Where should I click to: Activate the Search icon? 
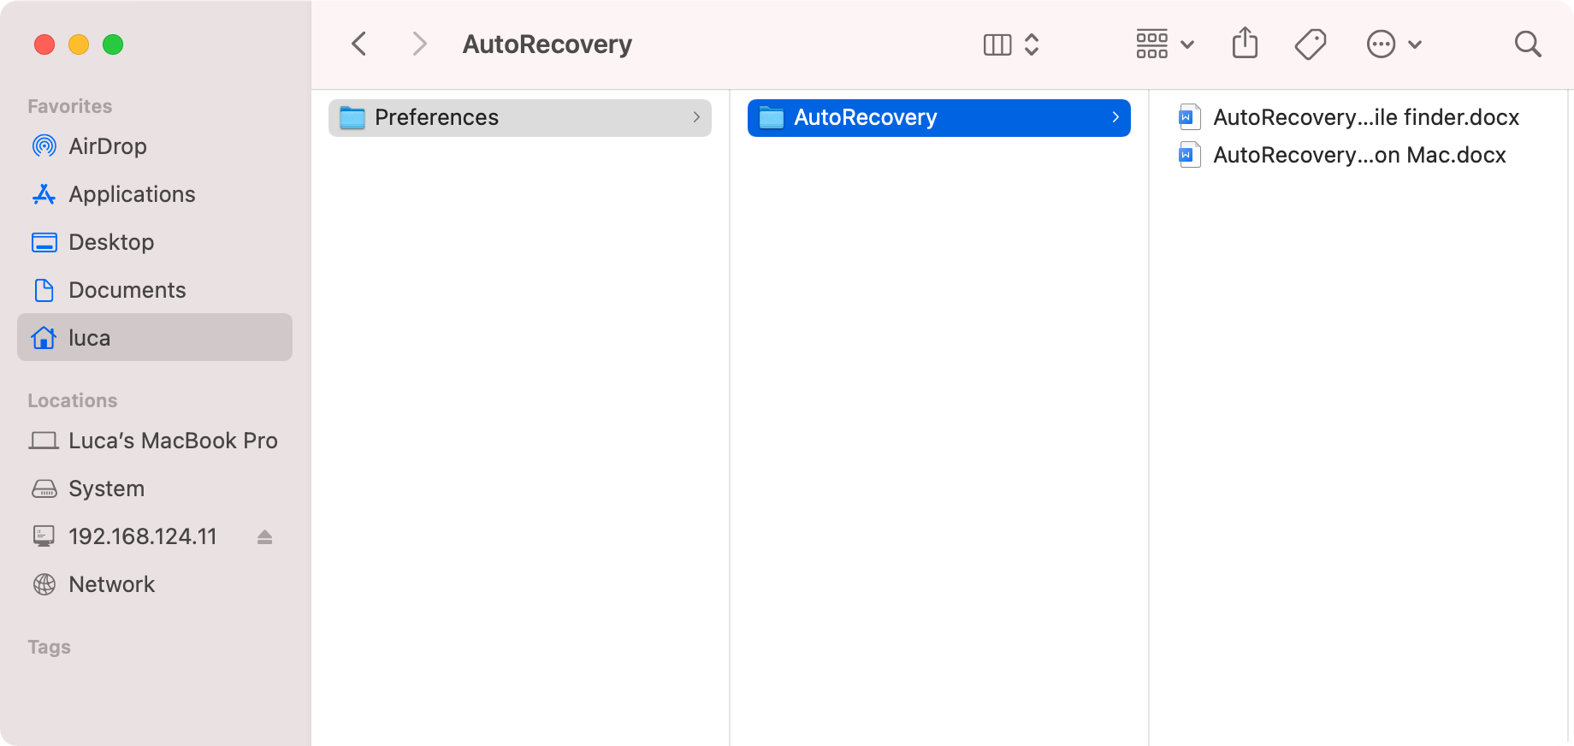click(1528, 44)
